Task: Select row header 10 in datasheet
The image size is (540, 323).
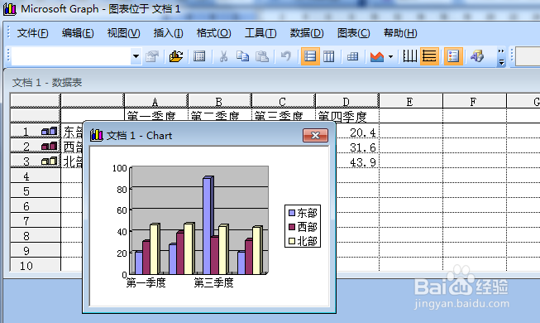Action: pos(36,265)
